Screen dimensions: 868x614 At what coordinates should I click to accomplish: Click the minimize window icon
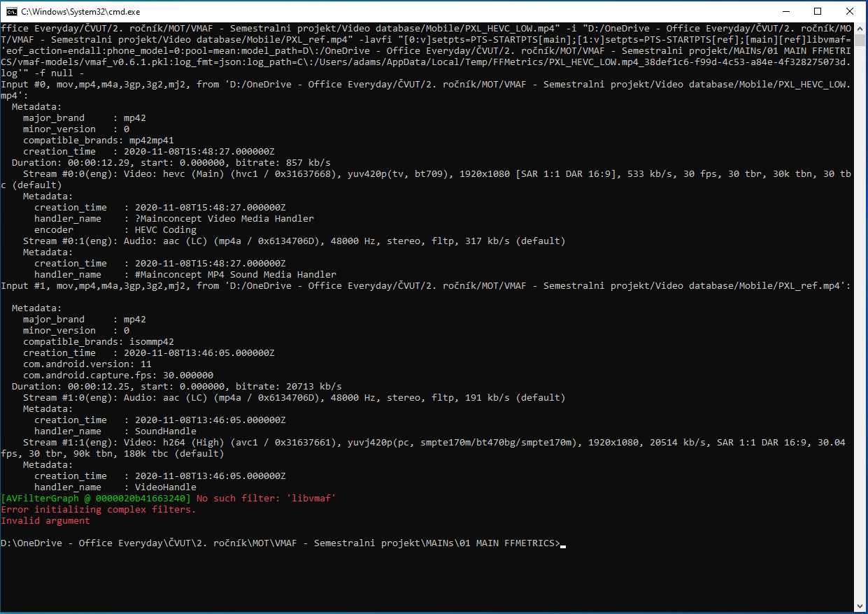pos(786,10)
